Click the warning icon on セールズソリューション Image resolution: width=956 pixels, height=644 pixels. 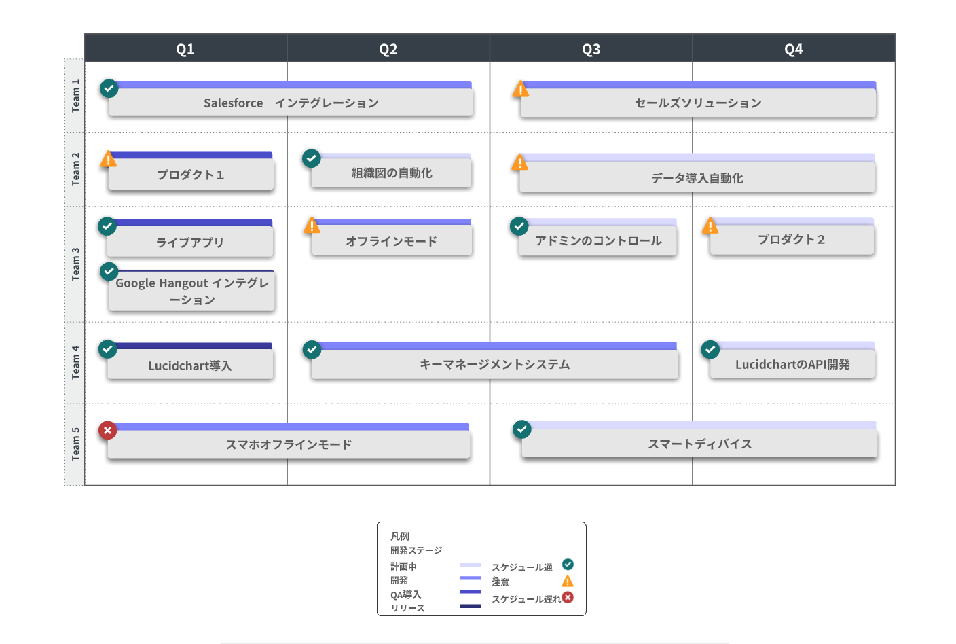[x=521, y=89]
